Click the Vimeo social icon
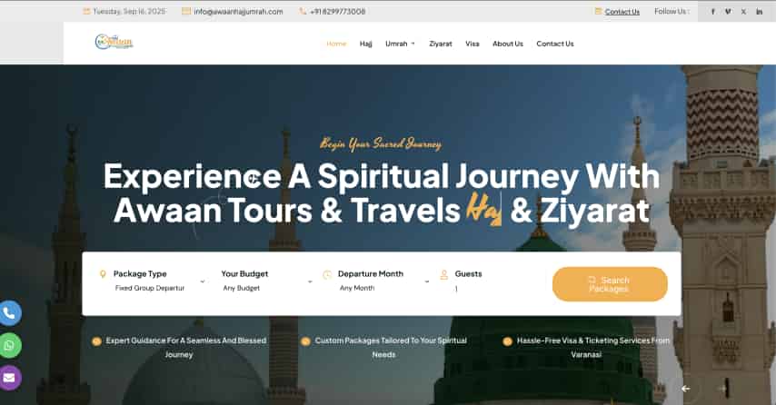The height and width of the screenshot is (405, 776). 728,12
